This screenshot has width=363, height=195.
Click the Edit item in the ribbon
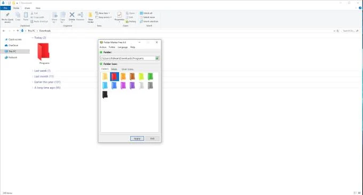[130, 18]
